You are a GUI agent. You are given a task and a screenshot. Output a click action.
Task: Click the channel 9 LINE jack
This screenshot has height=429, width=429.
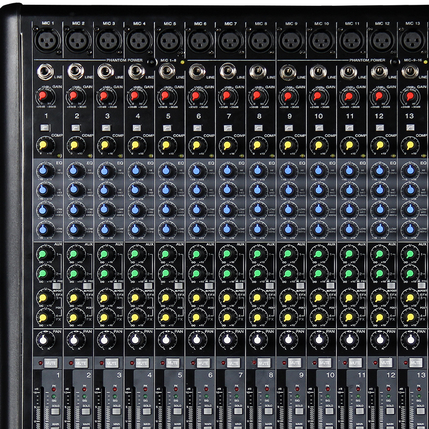(x=288, y=71)
